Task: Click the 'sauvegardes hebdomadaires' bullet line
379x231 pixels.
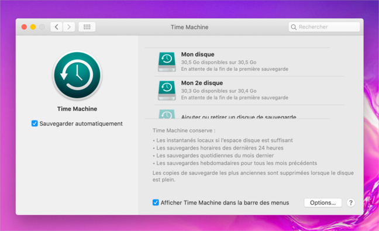Action: click(235, 163)
